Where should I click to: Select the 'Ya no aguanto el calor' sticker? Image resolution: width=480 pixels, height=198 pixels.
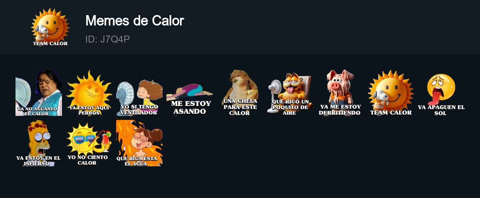(x=39, y=93)
